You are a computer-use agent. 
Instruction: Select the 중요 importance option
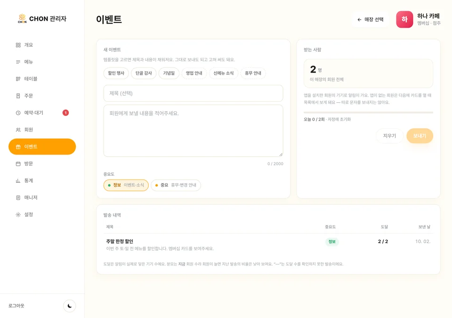(x=176, y=185)
